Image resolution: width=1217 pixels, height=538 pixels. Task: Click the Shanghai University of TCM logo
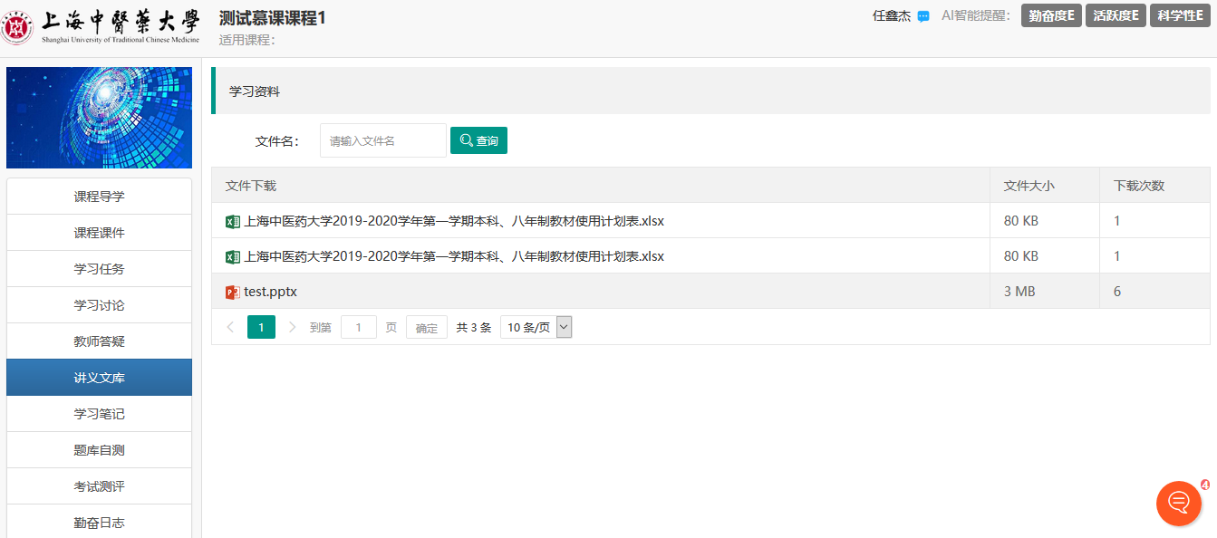(101, 28)
